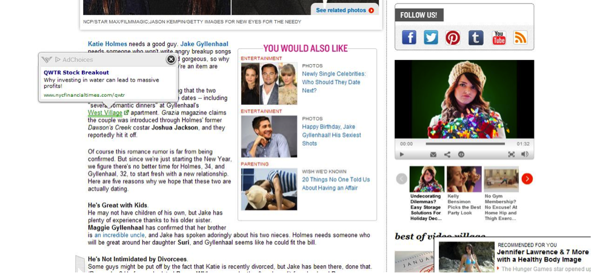Click the video progress seek bar
591x273 pixels.
click(x=464, y=144)
